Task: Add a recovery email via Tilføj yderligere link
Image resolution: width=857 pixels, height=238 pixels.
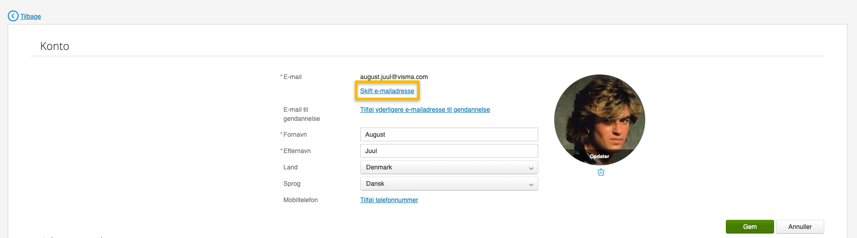Action: [425, 109]
